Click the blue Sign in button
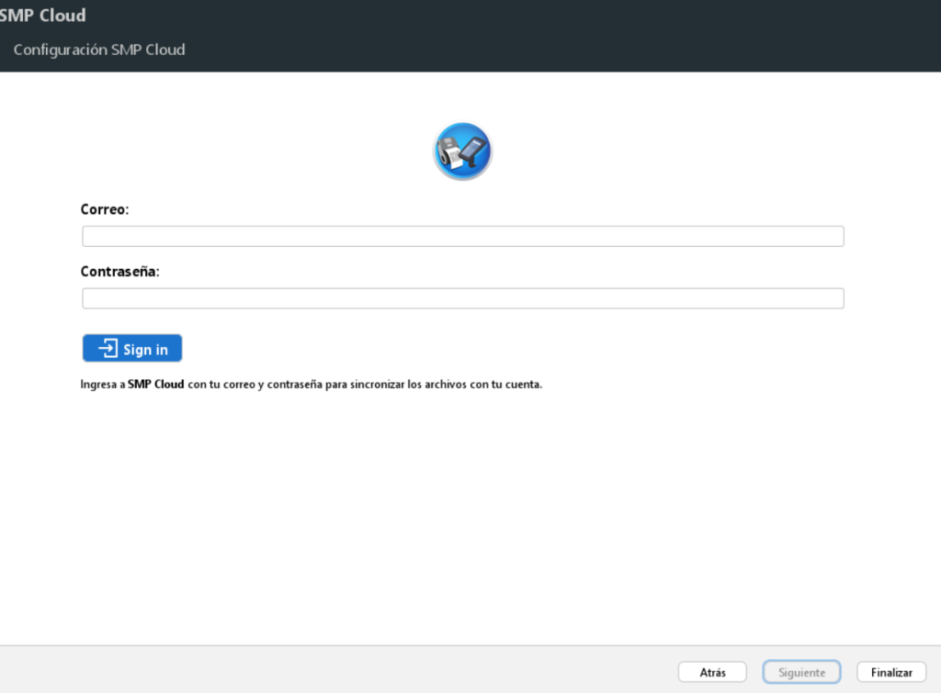 tap(132, 348)
